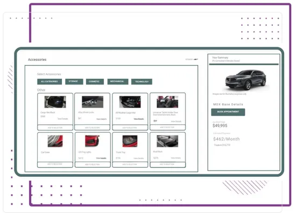Add Roof Rack to selection
The width and height of the screenshot is (296, 213).
(x=167, y=165)
